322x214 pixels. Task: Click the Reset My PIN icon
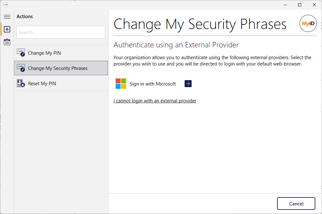(21, 83)
